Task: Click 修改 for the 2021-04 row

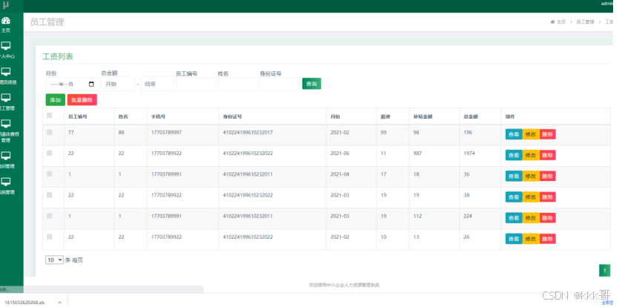Action: click(531, 176)
